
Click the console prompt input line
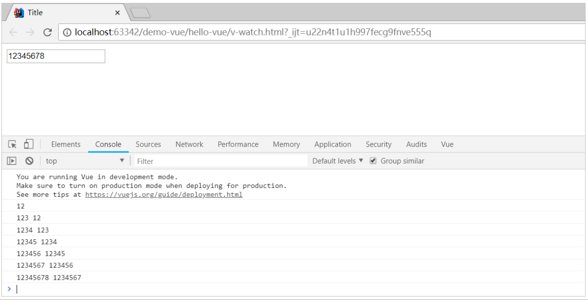coord(300,289)
